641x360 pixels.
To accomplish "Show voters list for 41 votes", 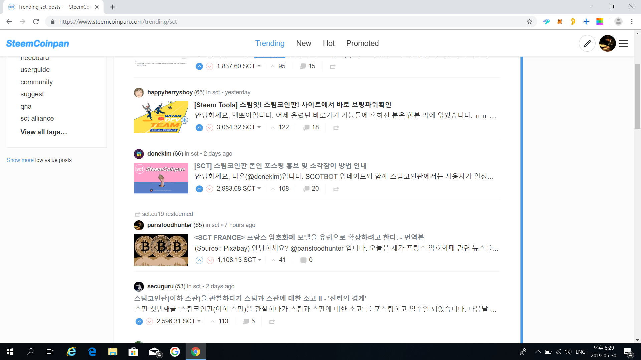I will tap(278, 260).
